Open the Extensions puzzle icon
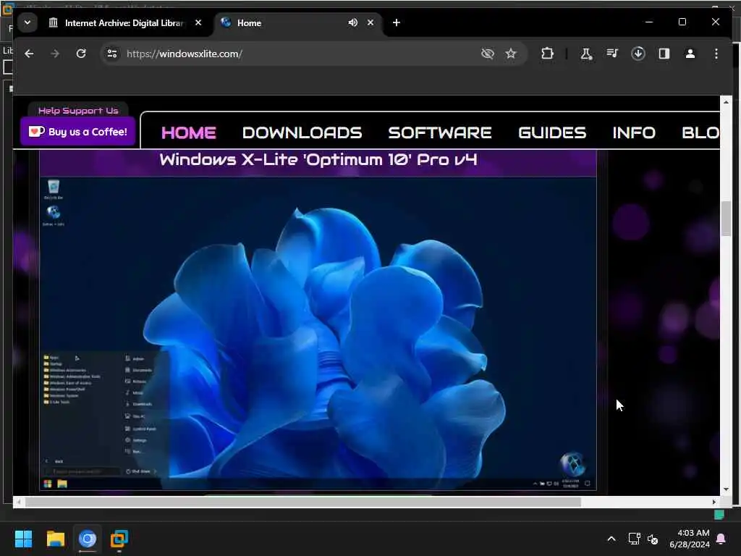 coord(547,54)
